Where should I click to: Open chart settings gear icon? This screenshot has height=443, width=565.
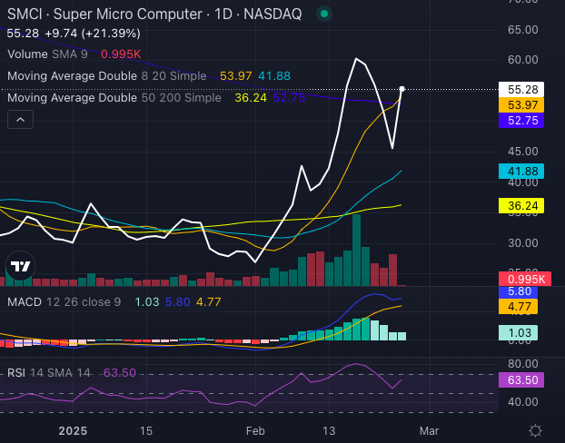[x=536, y=430]
